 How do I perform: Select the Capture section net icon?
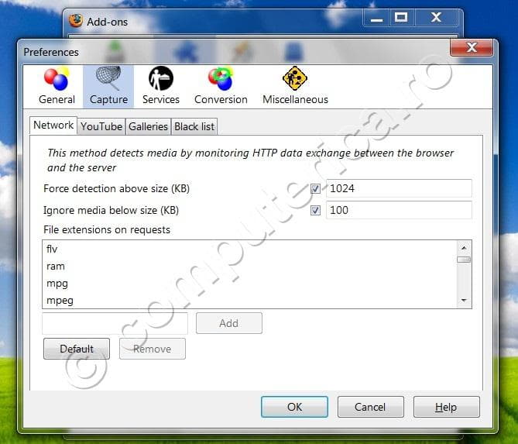(x=108, y=78)
